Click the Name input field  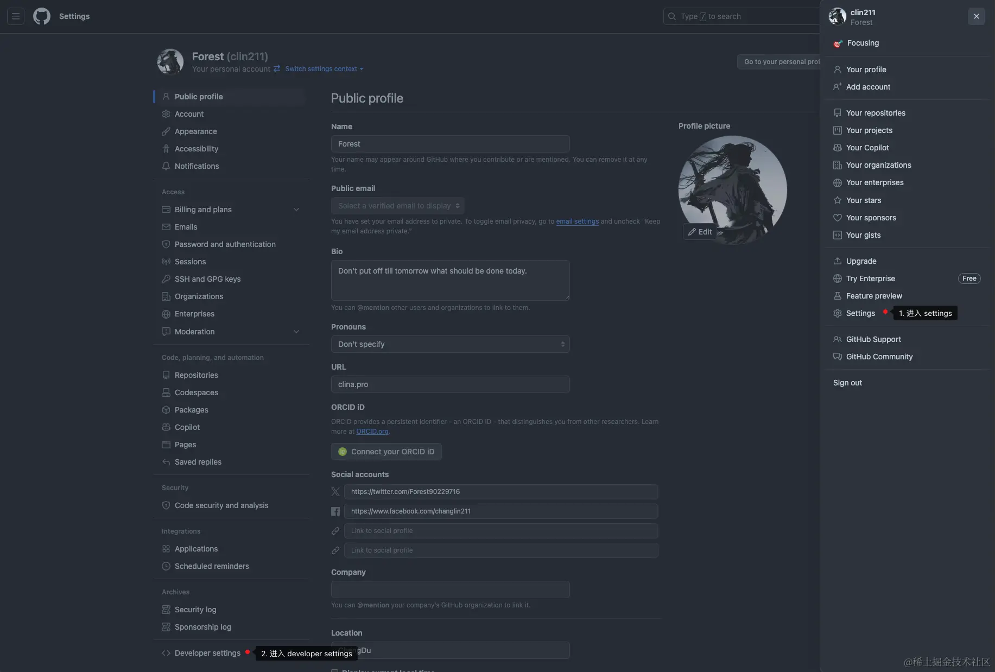pos(451,144)
